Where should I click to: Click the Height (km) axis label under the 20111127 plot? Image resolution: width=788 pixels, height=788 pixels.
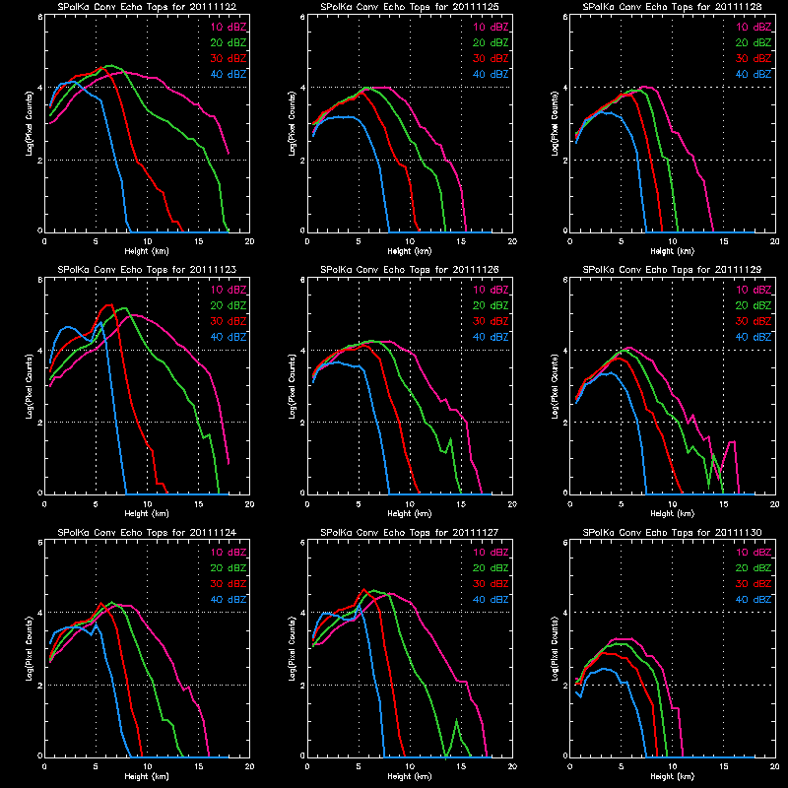(x=410, y=777)
